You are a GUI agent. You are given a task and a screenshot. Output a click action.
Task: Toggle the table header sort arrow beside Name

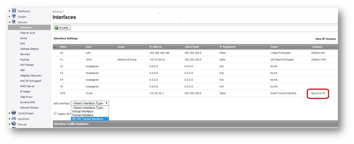55,47
